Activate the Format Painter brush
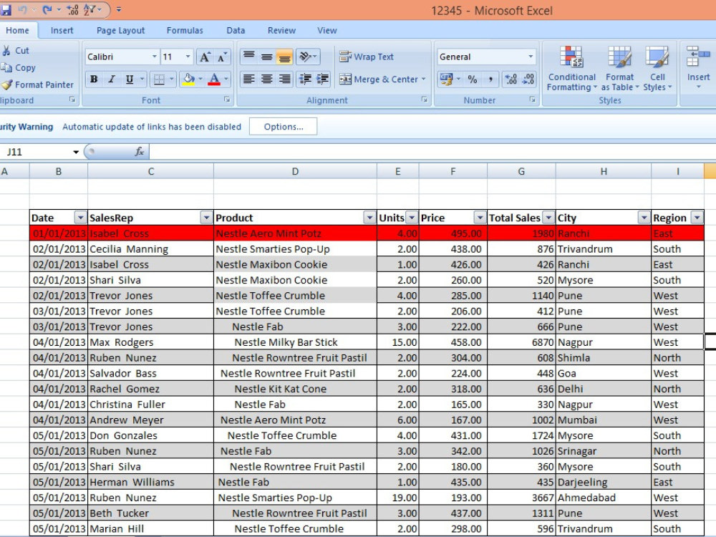Image resolution: width=716 pixels, height=537 pixels. point(7,84)
